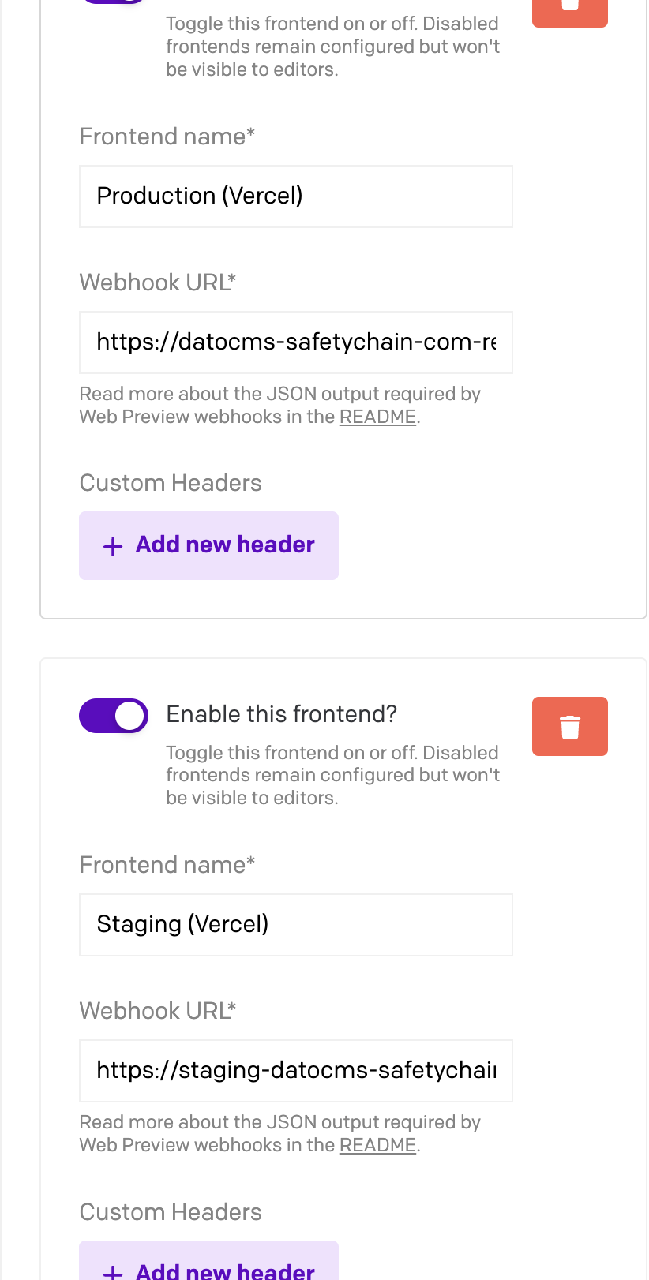Click the datocms-safetychain Production webhook URL field
This screenshot has width=649, height=1280.
point(296,342)
